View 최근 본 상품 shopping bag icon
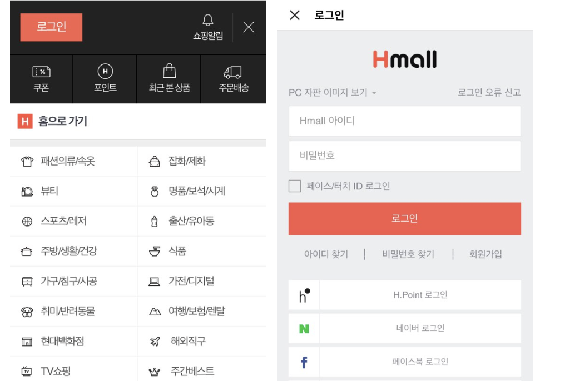The height and width of the screenshot is (381, 570). click(170, 71)
